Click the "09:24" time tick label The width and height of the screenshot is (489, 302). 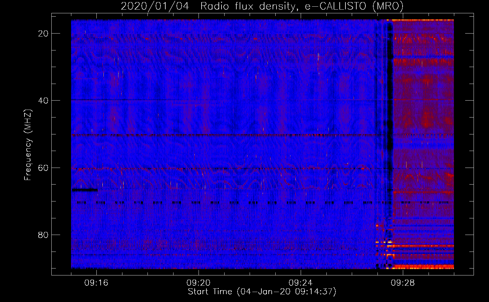click(x=301, y=283)
